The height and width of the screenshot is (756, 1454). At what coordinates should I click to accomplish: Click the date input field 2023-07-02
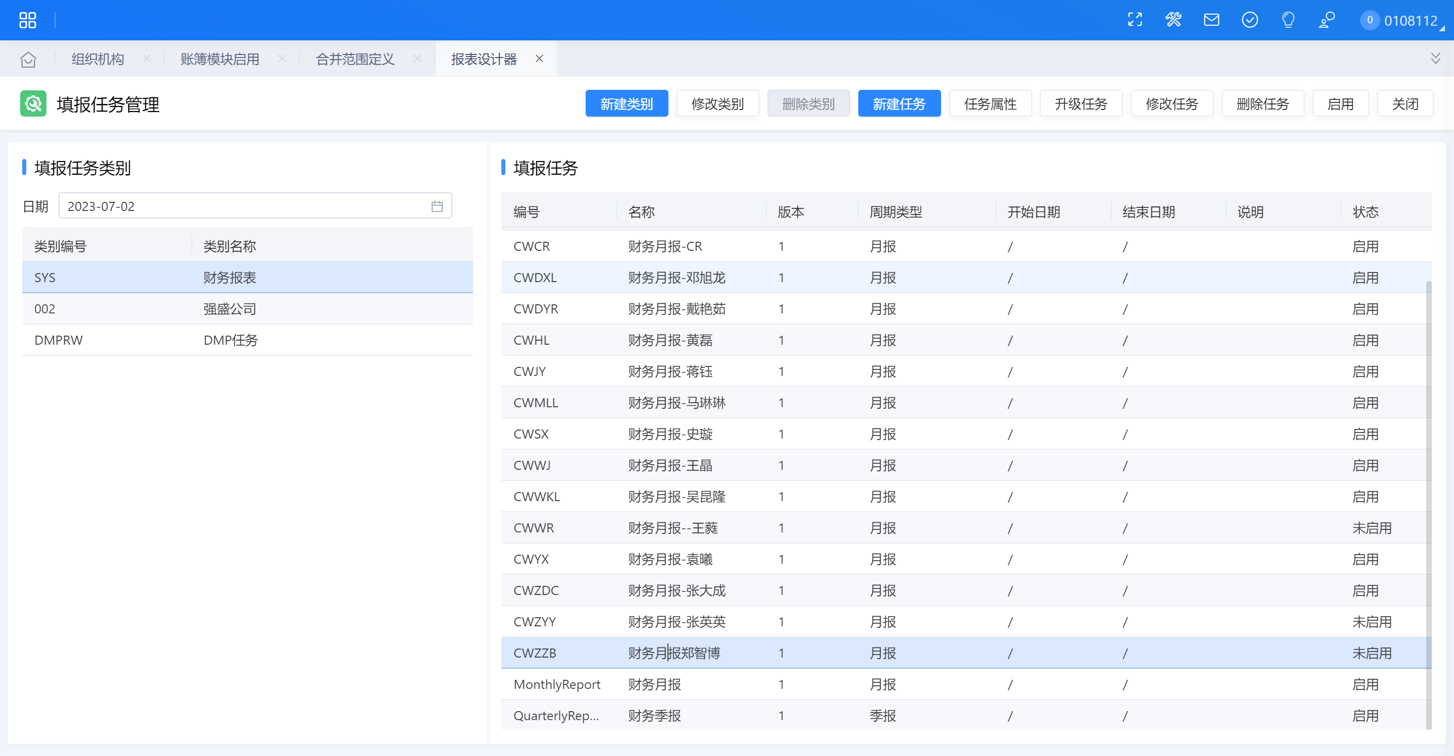(255, 206)
